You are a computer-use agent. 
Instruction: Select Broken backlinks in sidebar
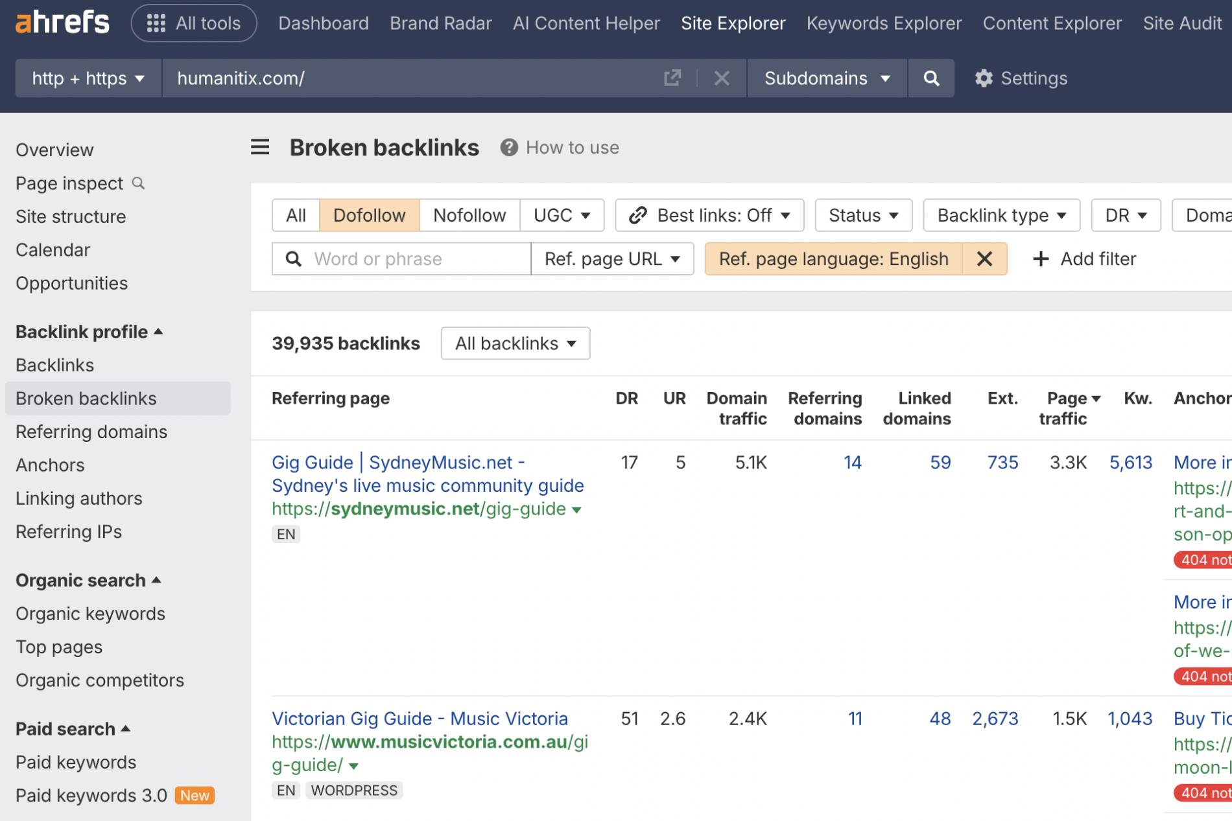[x=117, y=398]
